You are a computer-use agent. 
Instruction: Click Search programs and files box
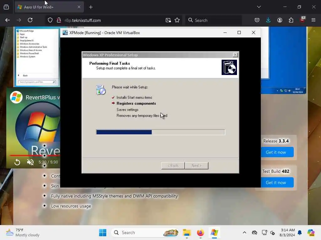coord(37,82)
